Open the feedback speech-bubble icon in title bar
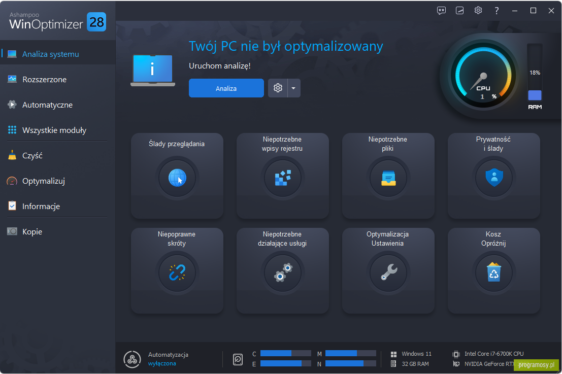 click(441, 11)
